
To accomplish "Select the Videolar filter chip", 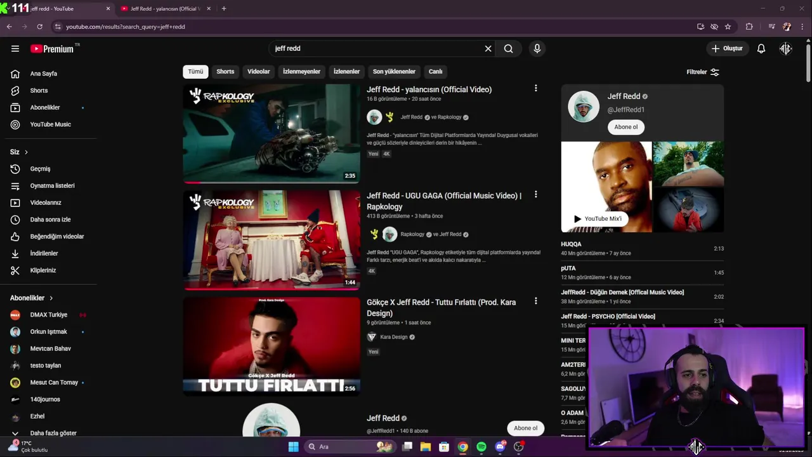I will click(x=259, y=72).
